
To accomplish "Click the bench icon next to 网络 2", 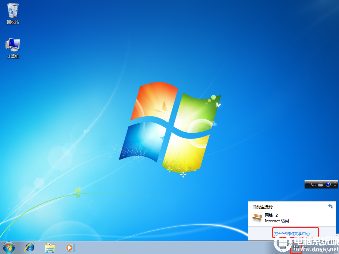I will 257,218.
